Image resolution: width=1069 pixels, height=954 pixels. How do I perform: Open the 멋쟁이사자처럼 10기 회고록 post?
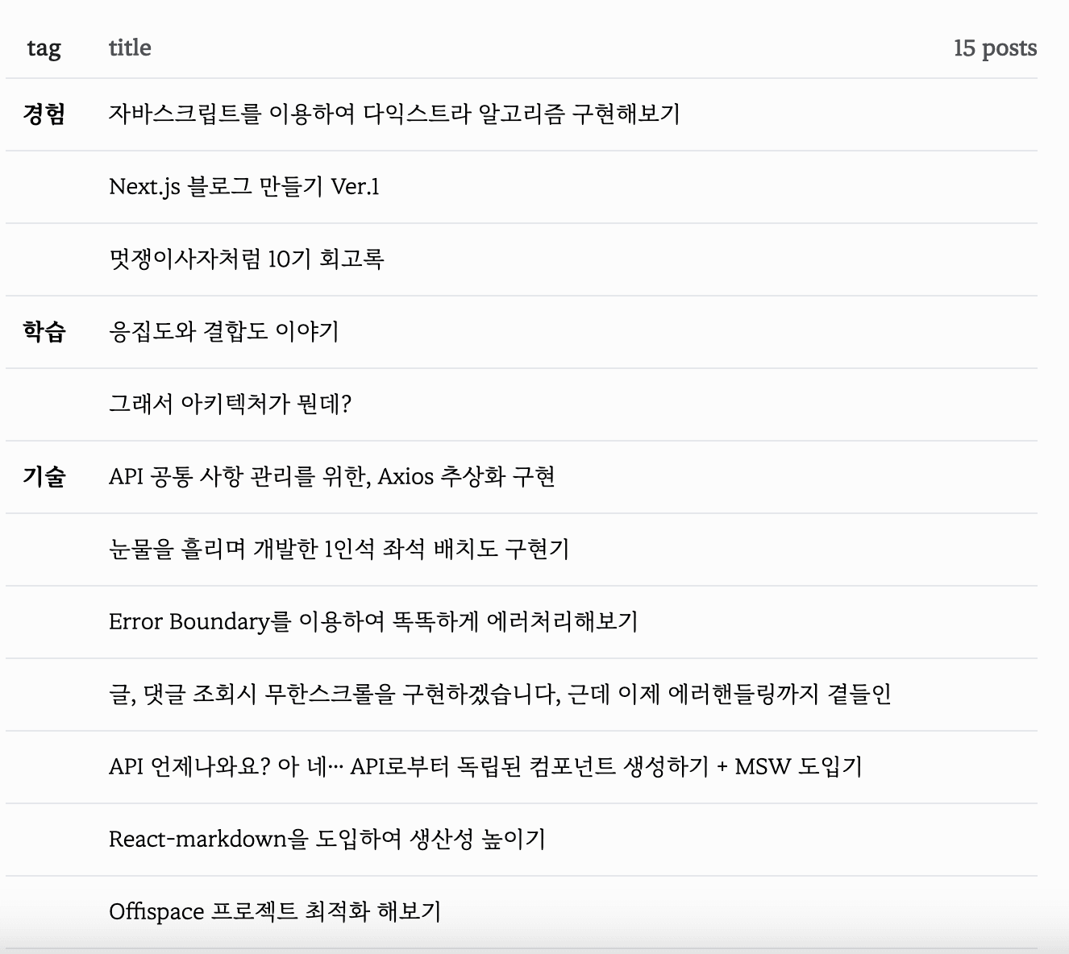click(x=246, y=259)
